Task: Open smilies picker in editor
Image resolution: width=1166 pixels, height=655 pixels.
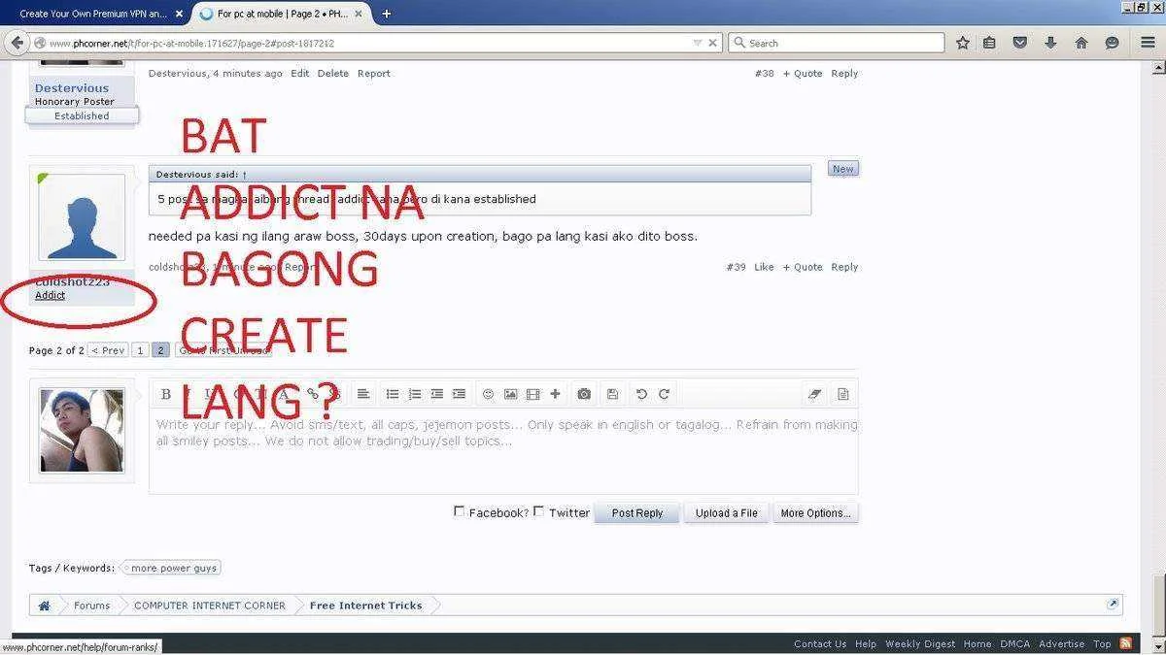Action: tap(488, 394)
